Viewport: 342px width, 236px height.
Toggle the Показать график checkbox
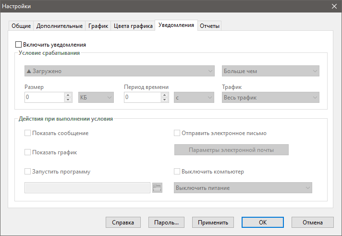(28, 152)
